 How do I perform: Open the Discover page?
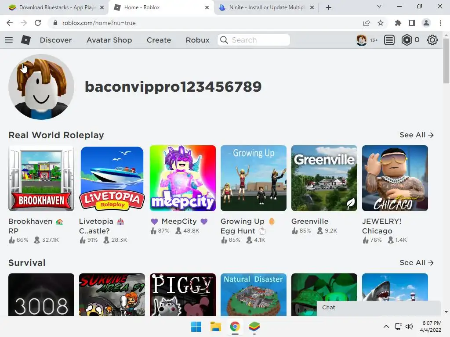pyautogui.click(x=56, y=40)
